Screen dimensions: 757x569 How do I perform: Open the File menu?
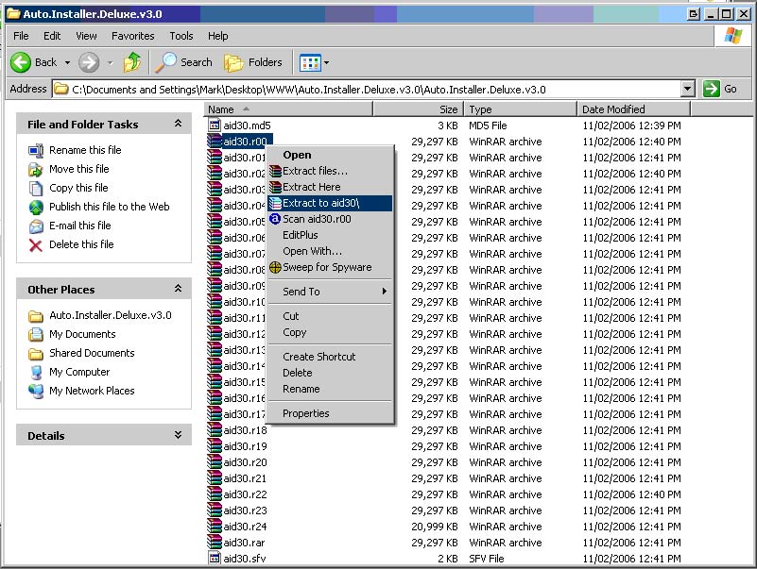[21, 36]
